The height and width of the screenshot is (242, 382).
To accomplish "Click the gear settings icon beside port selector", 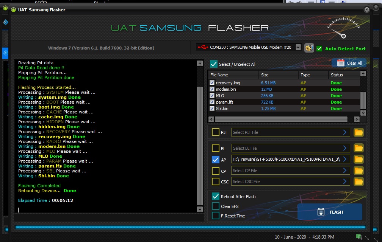I will pyautogui.click(x=309, y=48).
